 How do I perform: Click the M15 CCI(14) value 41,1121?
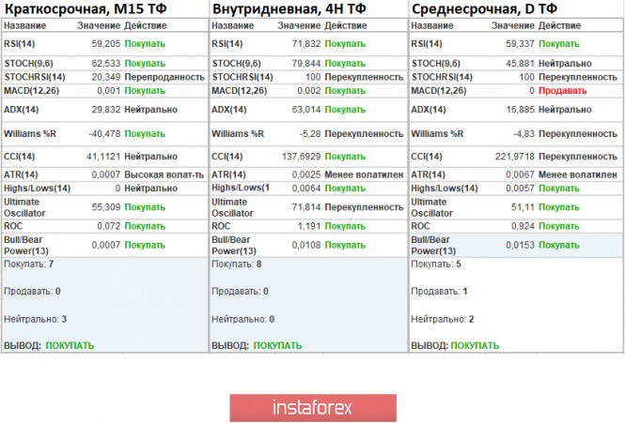pos(103,157)
